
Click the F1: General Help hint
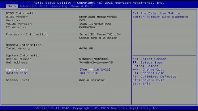tap(148, 73)
